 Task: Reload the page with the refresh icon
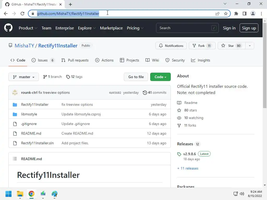click(x=22, y=14)
